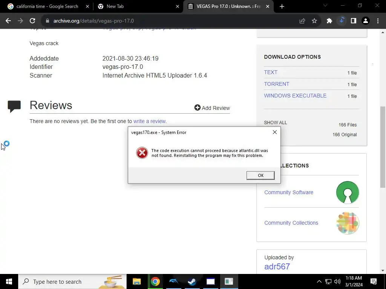Click the Community Collections colorful thumbnail
This screenshot has height=289, width=386.
(347, 223)
